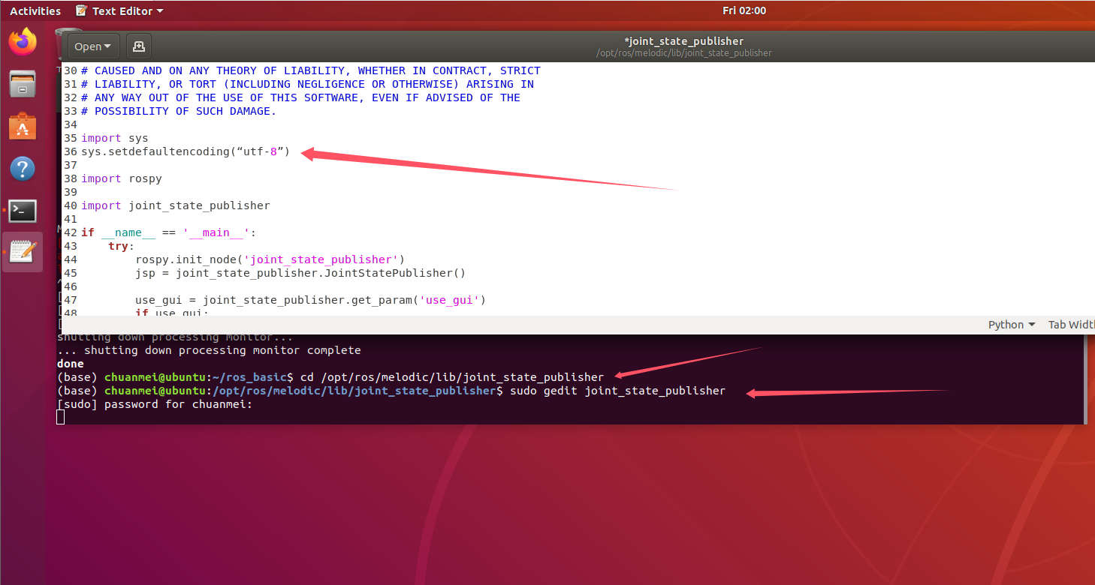Click line number 42 in the editor gutter
Viewport: 1095px width, 585px height.
[71, 232]
